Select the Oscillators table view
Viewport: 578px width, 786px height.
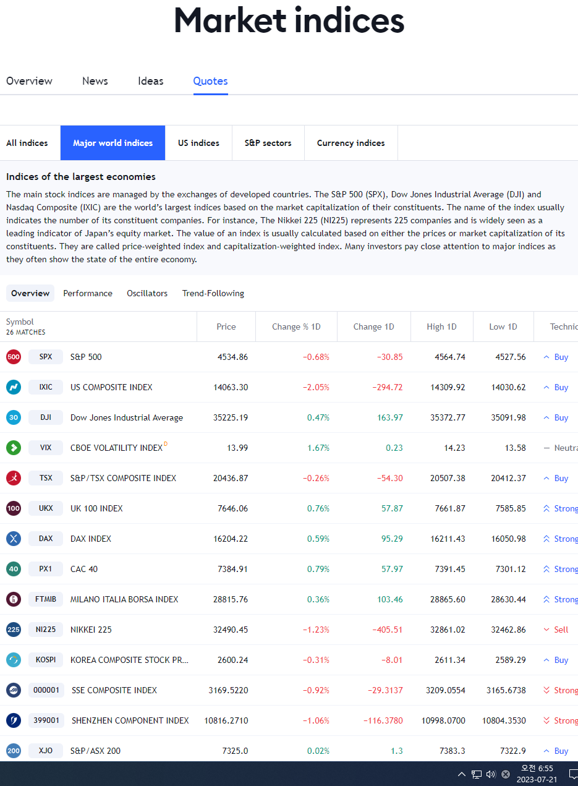coord(147,293)
